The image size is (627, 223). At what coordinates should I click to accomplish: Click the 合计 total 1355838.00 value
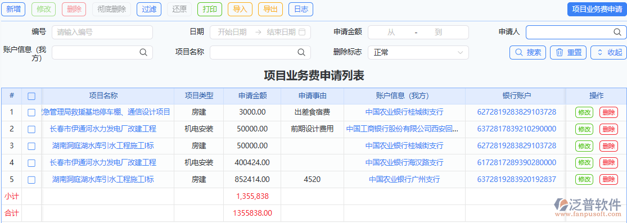coord(252,213)
